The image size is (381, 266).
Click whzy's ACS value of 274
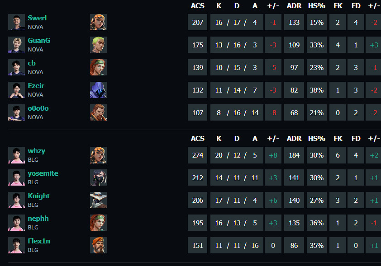[198, 155]
